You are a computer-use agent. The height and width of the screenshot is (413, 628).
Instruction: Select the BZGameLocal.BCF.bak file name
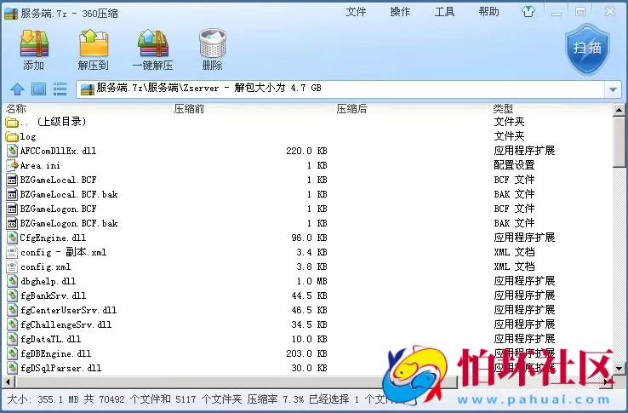(69, 194)
